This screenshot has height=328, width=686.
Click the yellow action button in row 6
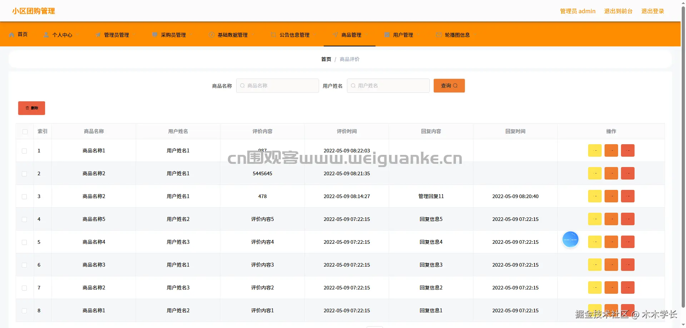click(595, 265)
